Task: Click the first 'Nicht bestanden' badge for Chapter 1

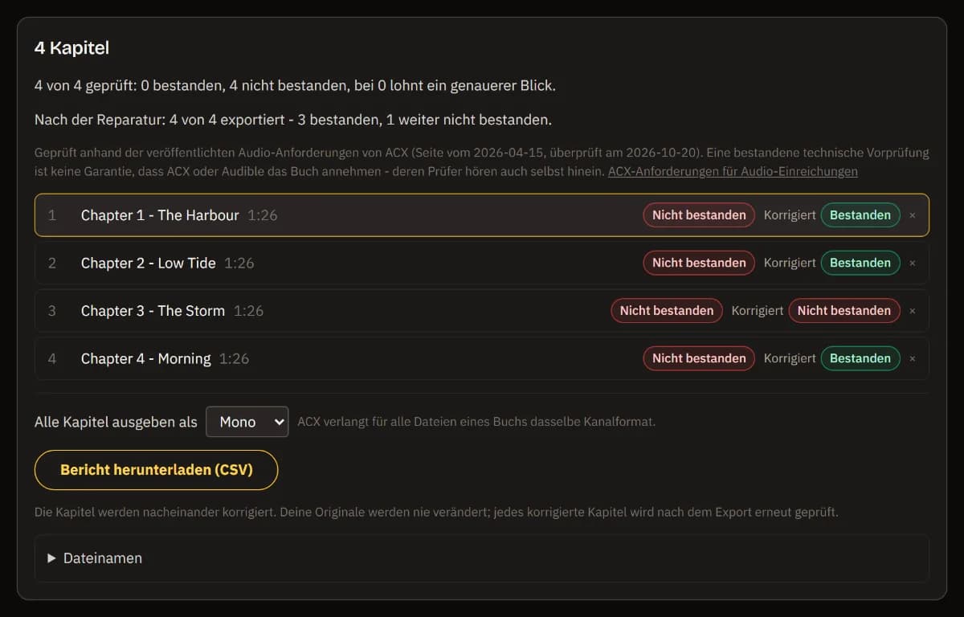Action: tap(699, 215)
